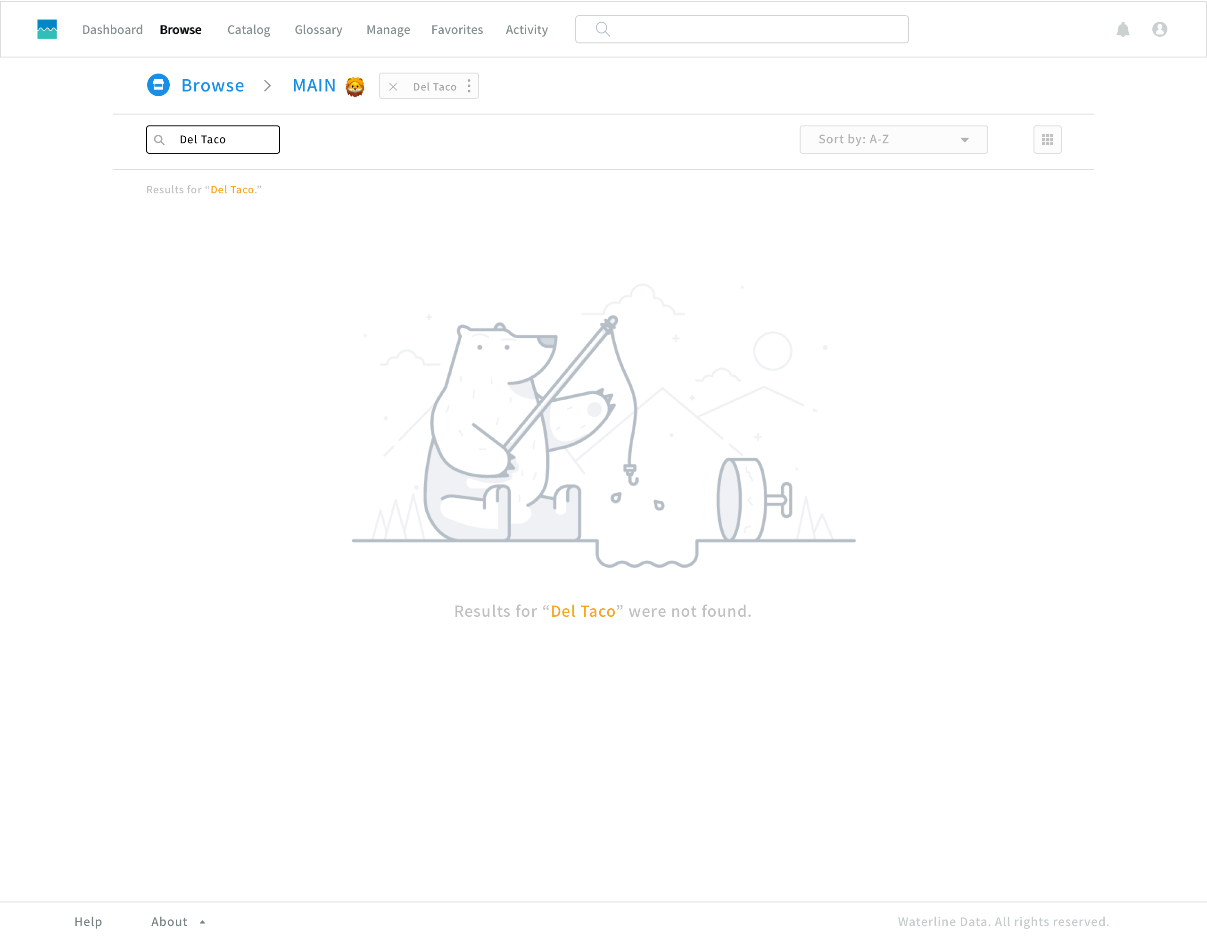
Task: Click the 'were not found' message text
Action: pos(603,611)
